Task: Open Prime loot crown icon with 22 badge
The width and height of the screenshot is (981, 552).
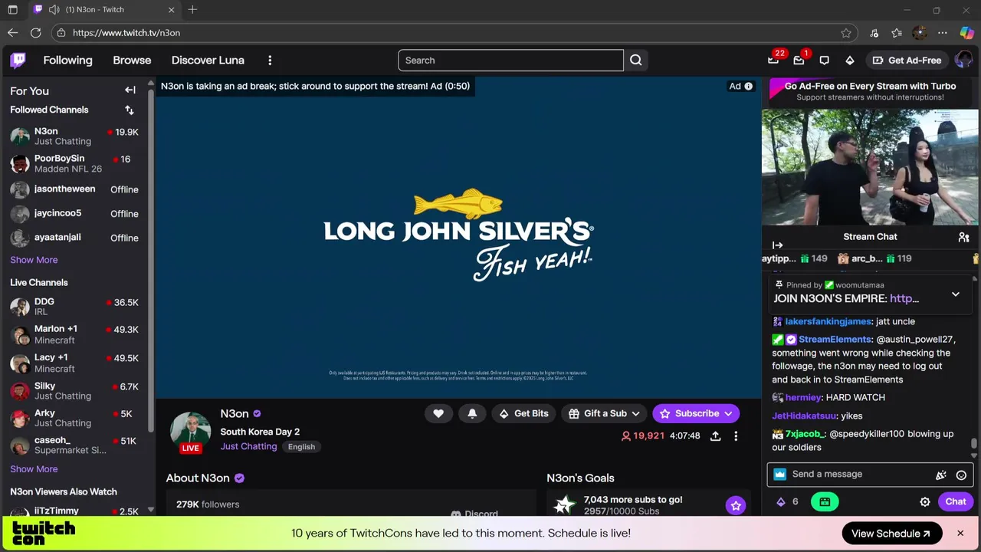Action: (x=773, y=61)
